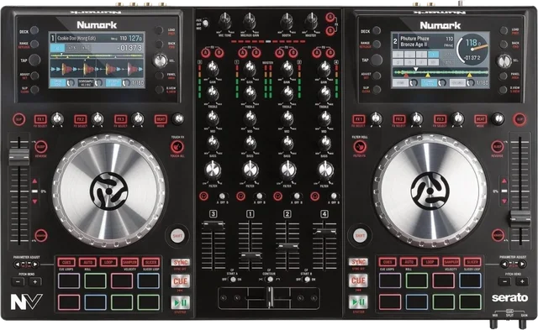Click the MASTER volume knob
Image resolution: width=538 pixels, height=330 pixels.
coord(311,21)
